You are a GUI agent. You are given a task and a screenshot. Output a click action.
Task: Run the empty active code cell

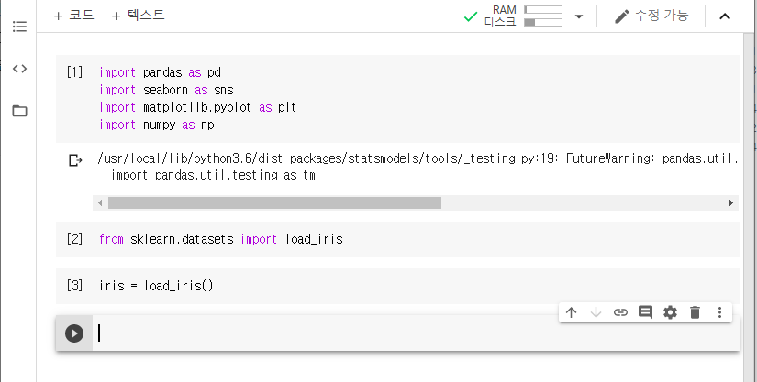(x=74, y=333)
